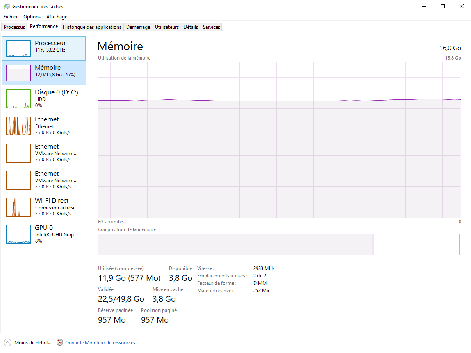Go to the Services tab

[212, 27]
